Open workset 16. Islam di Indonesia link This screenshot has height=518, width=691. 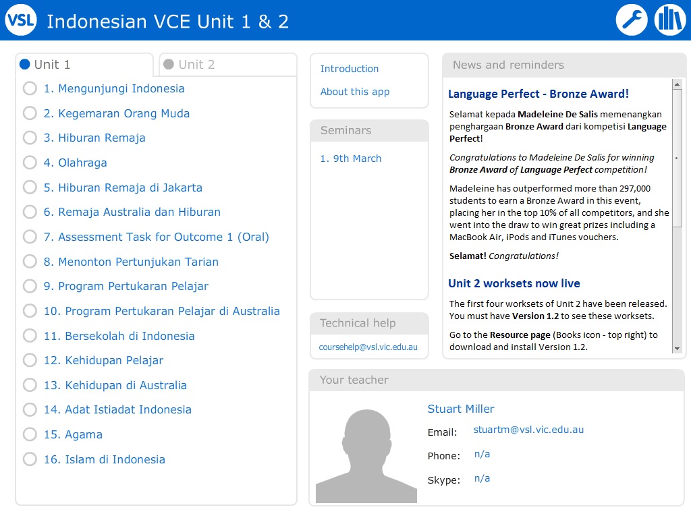pos(105,459)
